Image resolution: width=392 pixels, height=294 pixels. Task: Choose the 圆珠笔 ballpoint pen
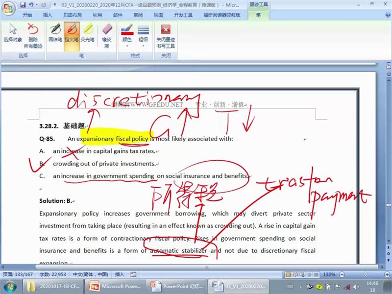pyautogui.click(x=55, y=33)
